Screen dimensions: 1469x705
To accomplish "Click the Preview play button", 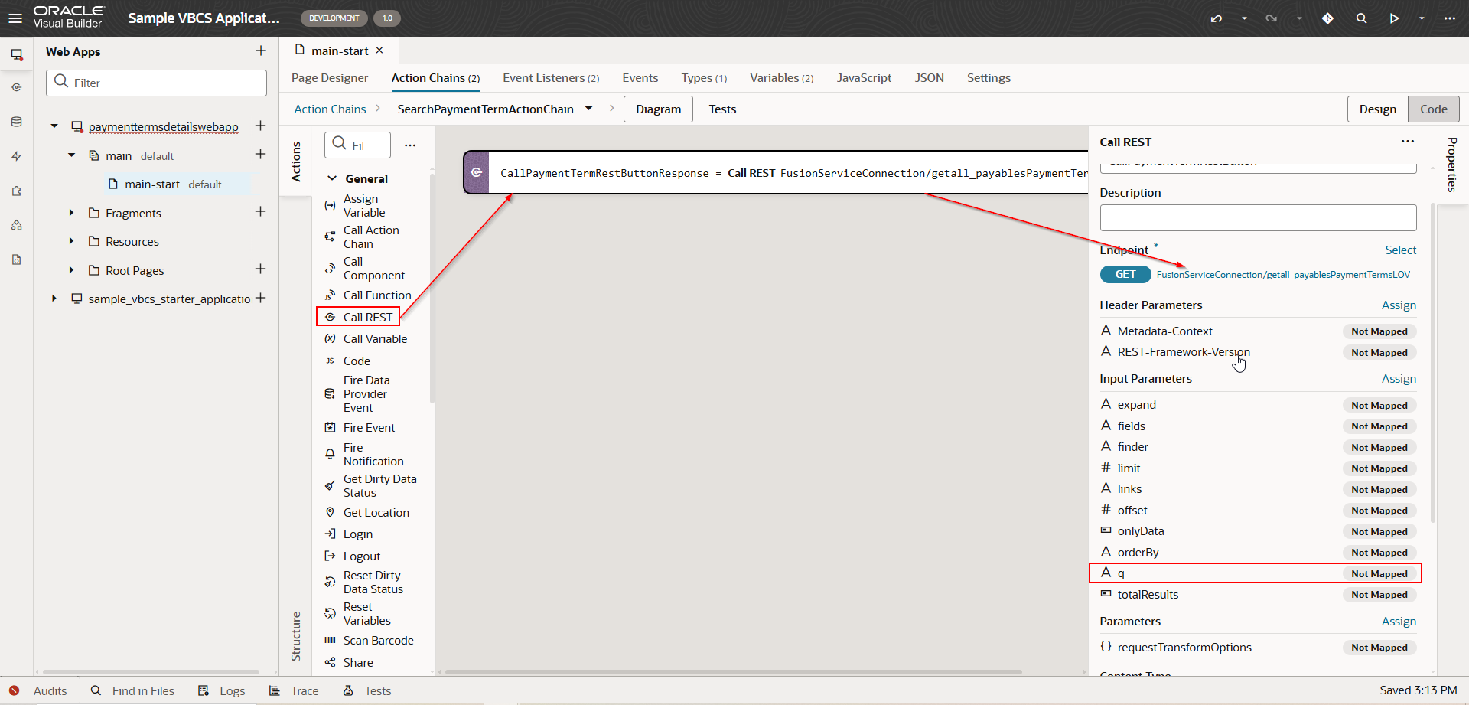I will (1395, 18).
